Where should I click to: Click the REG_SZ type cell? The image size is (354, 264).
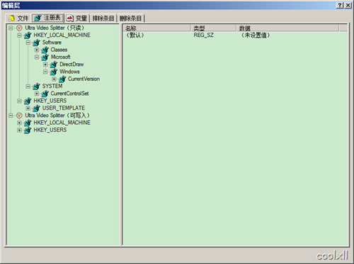204,35
